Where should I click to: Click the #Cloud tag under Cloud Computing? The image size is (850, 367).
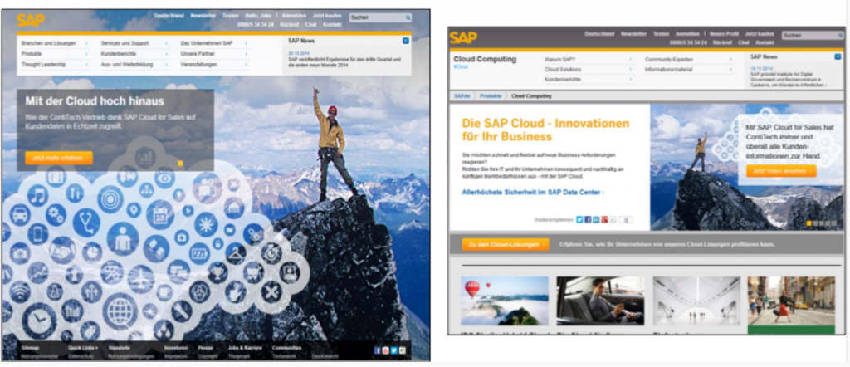point(460,67)
